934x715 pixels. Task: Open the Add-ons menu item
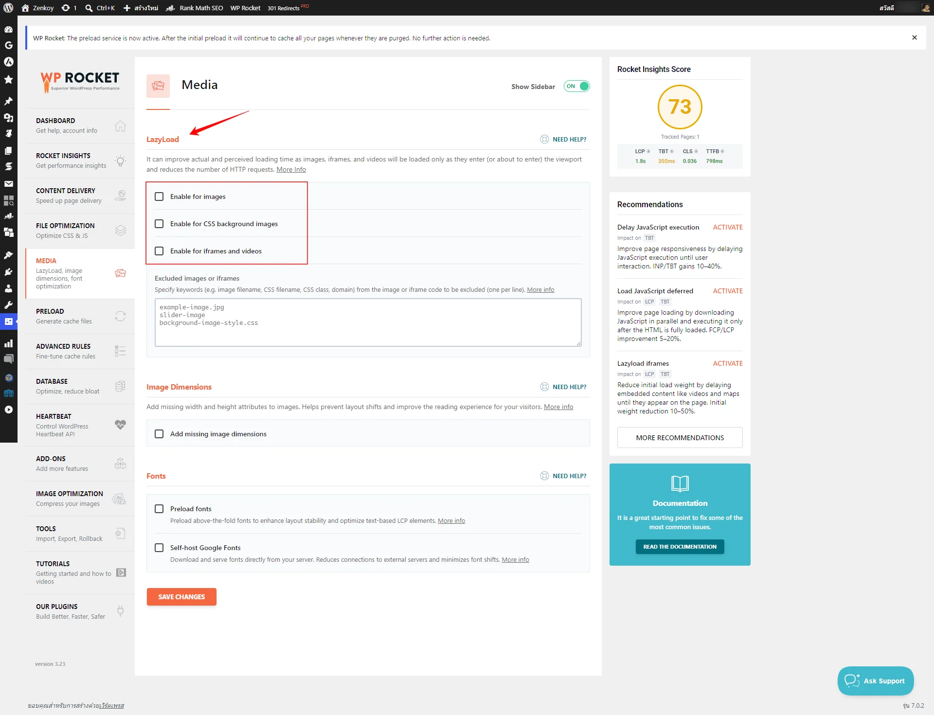point(80,464)
